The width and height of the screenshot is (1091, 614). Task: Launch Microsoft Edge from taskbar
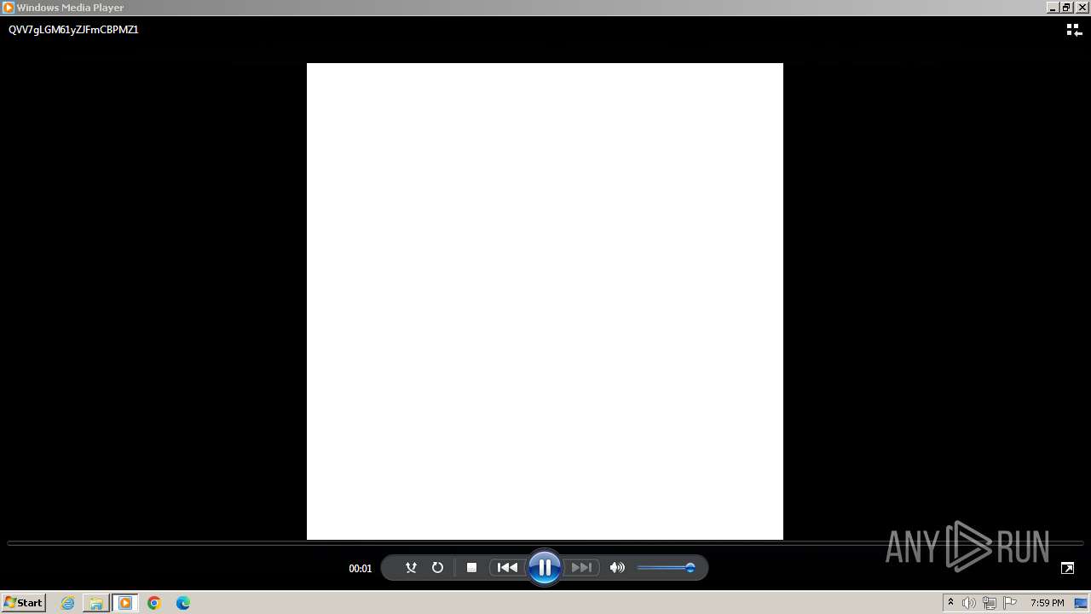click(x=183, y=603)
